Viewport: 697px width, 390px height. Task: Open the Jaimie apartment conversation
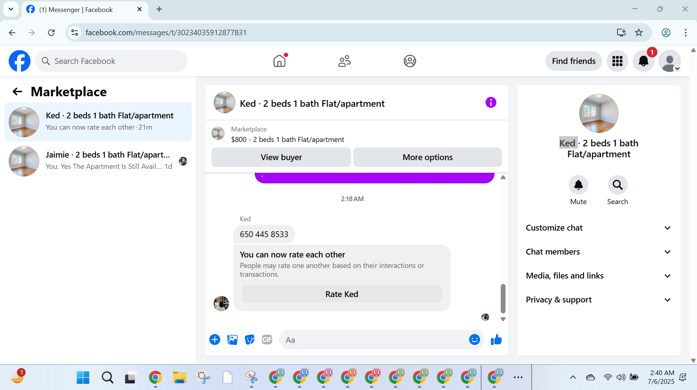98,161
